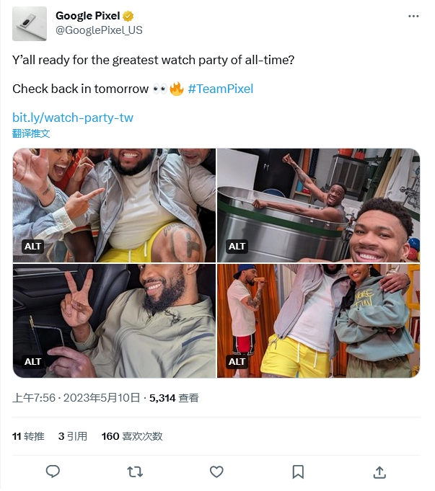Click the #TeamPixel hashtag
The image size is (435, 491).
point(221,89)
